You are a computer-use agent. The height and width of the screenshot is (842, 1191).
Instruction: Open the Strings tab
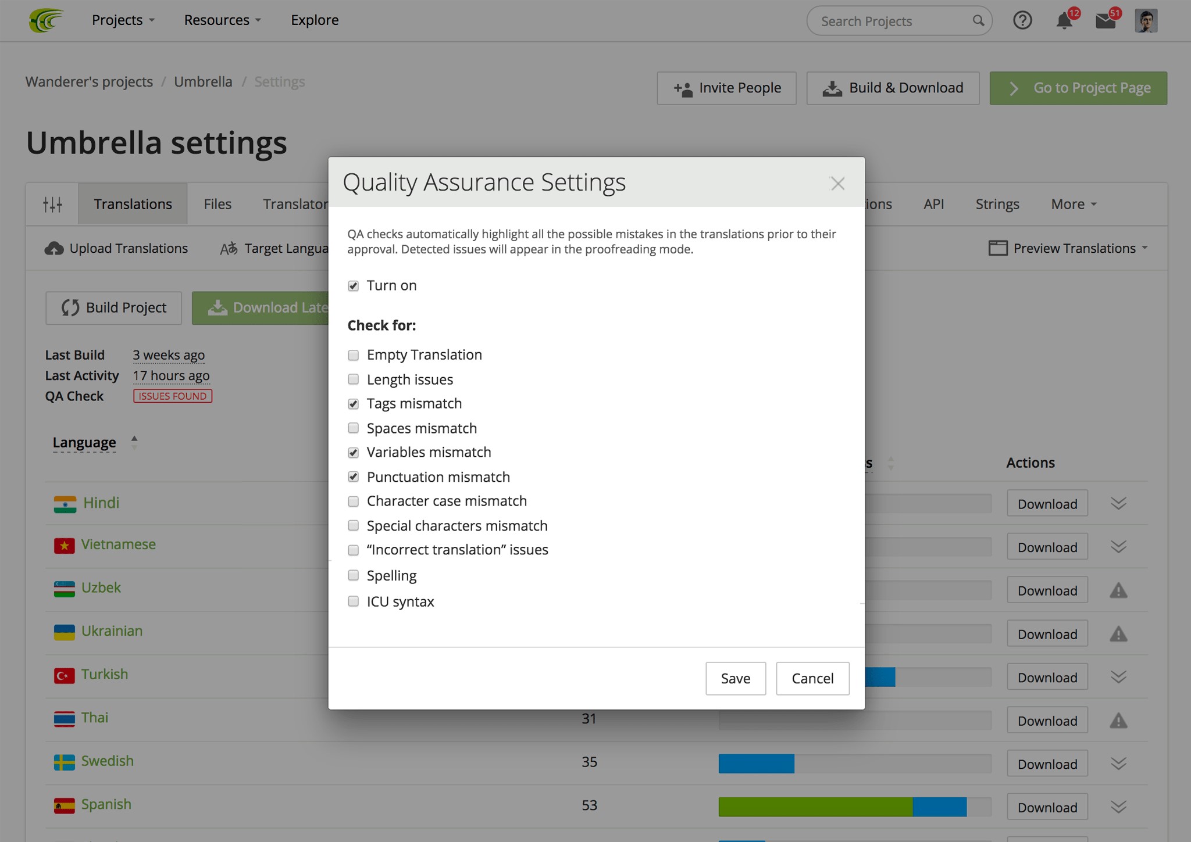997,204
